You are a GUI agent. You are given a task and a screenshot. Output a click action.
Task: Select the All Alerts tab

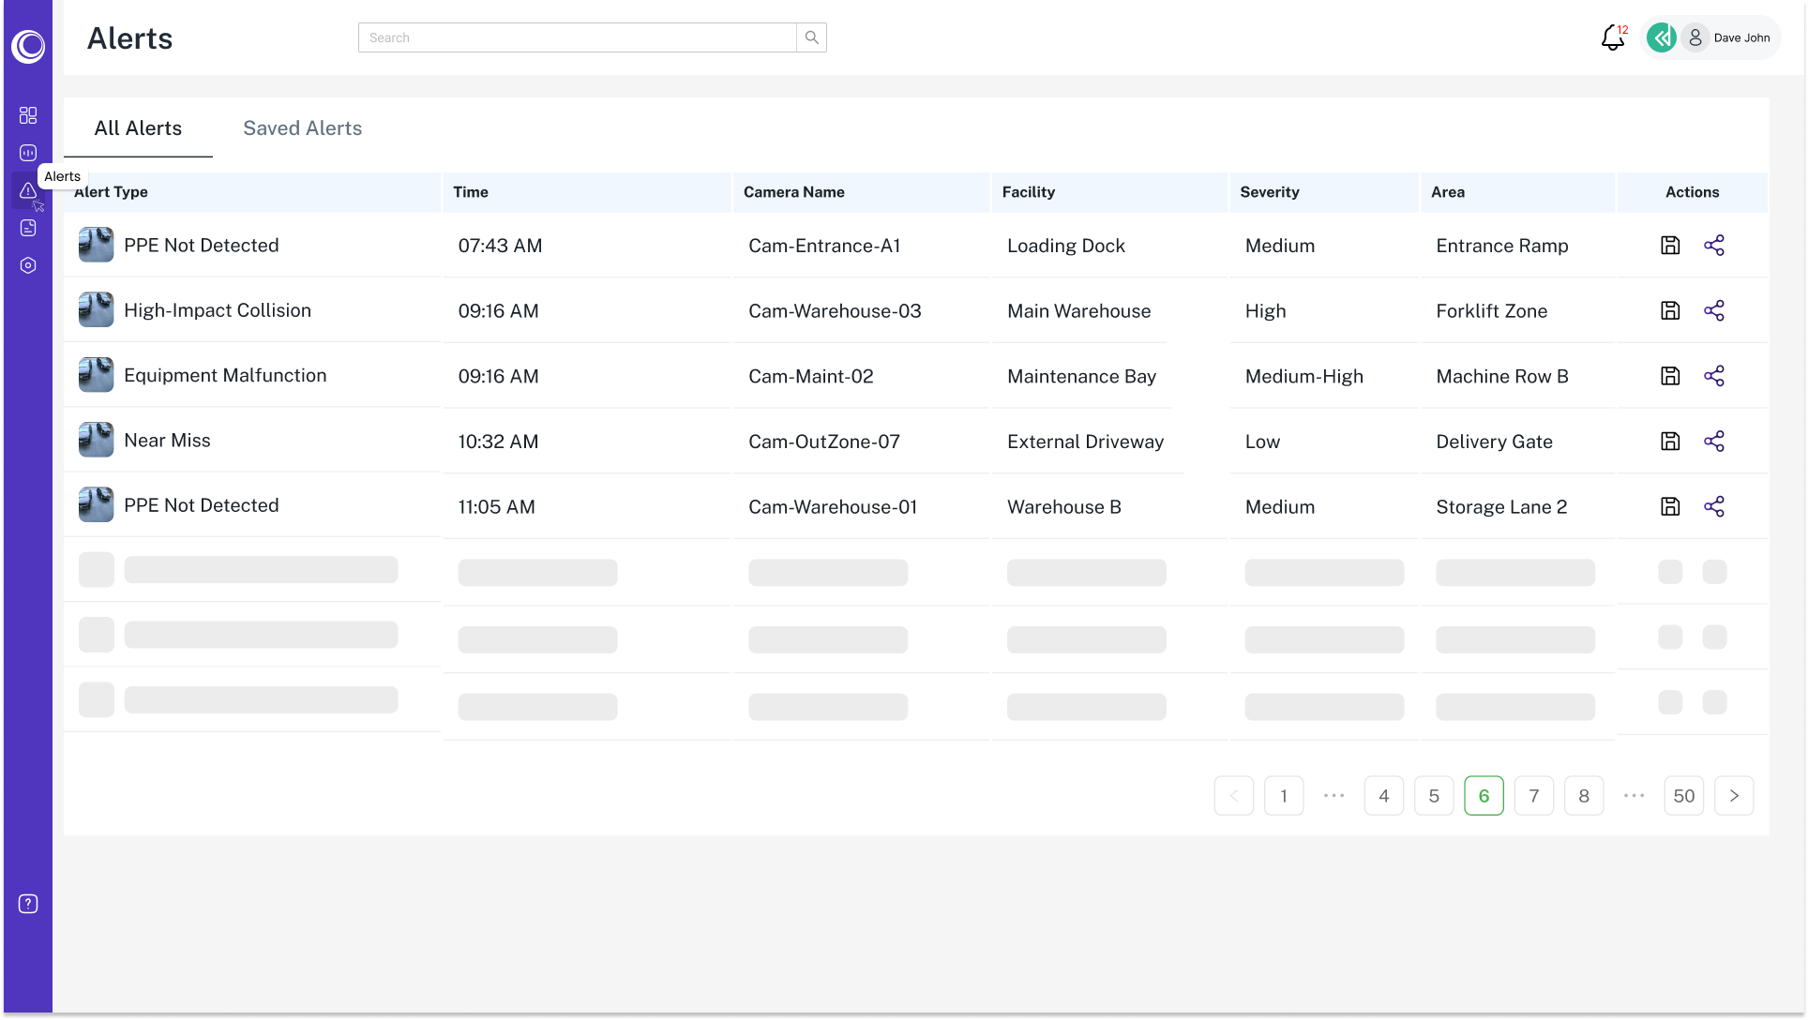138,128
